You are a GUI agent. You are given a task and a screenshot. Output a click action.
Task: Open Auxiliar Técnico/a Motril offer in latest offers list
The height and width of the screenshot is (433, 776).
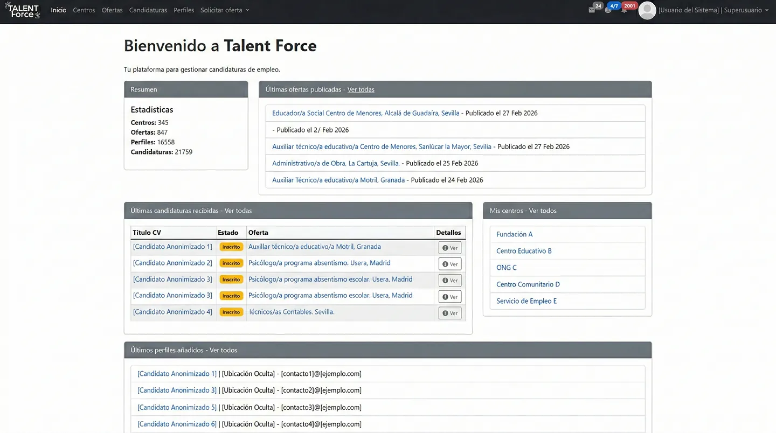click(338, 180)
